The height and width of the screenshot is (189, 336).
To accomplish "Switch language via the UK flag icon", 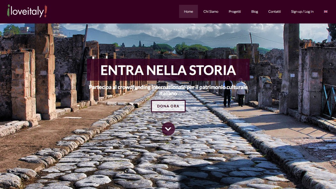I will (x=325, y=12).
